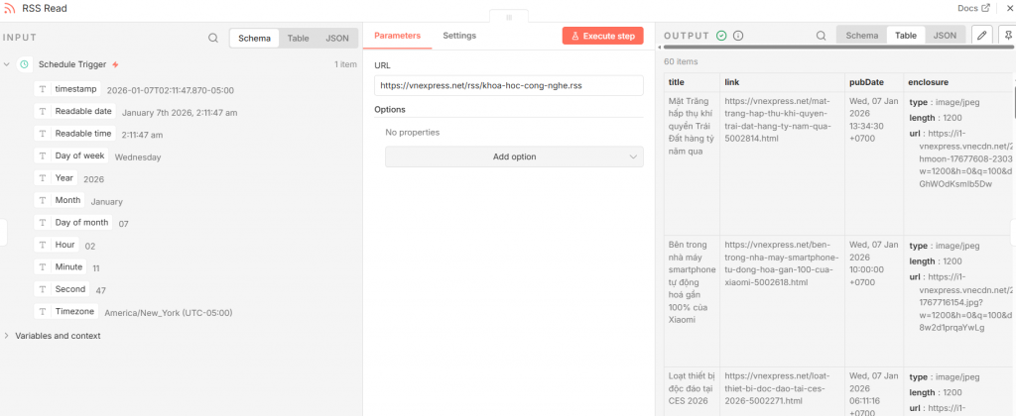
Task: Click the edit output pencil icon
Action: pyautogui.click(x=981, y=36)
